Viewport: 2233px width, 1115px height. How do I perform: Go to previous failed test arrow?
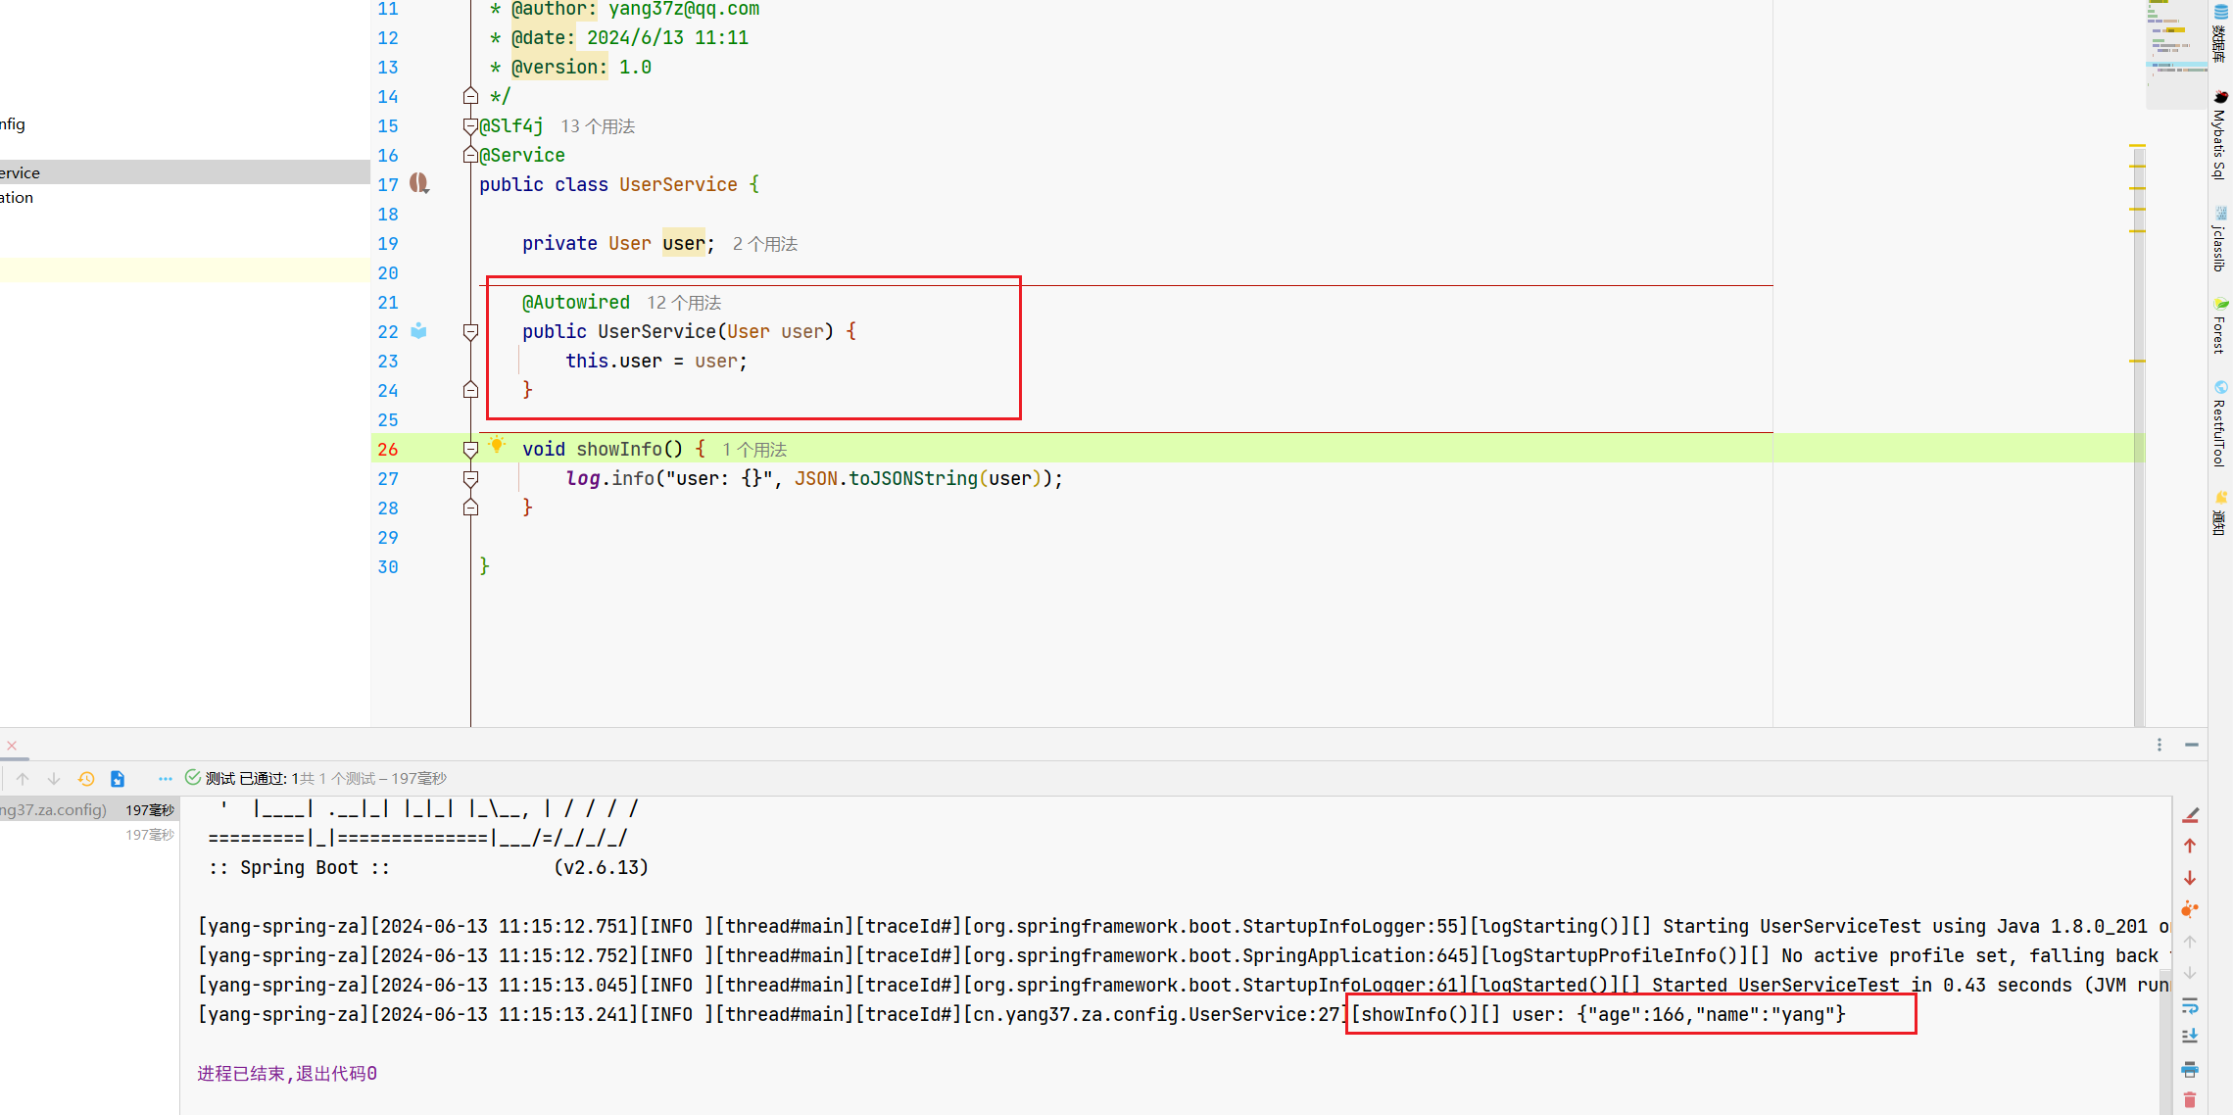click(23, 779)
